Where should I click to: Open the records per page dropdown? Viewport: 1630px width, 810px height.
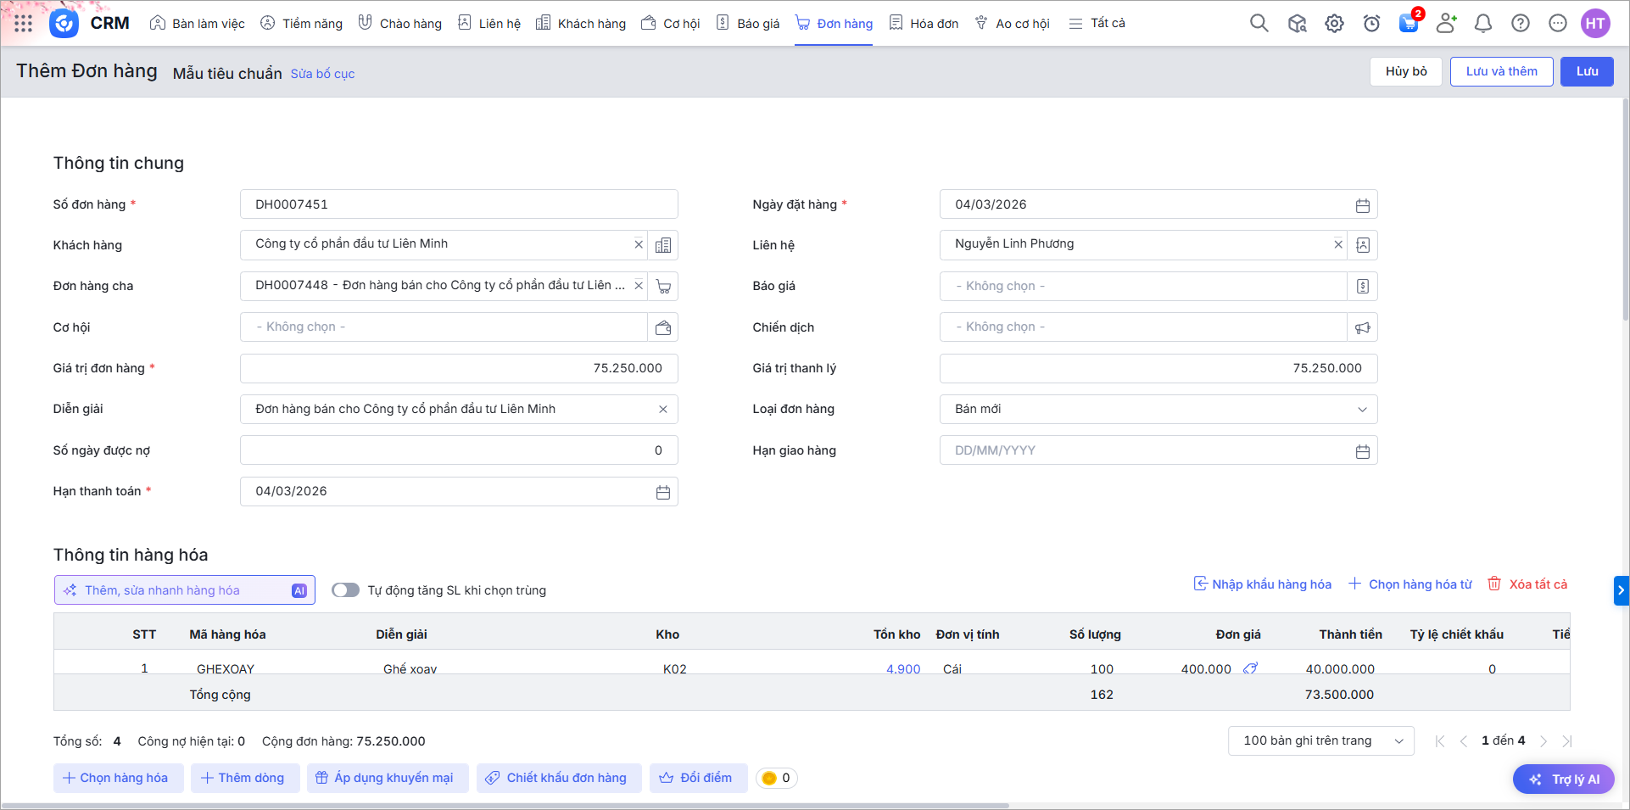pos(1320,741)
